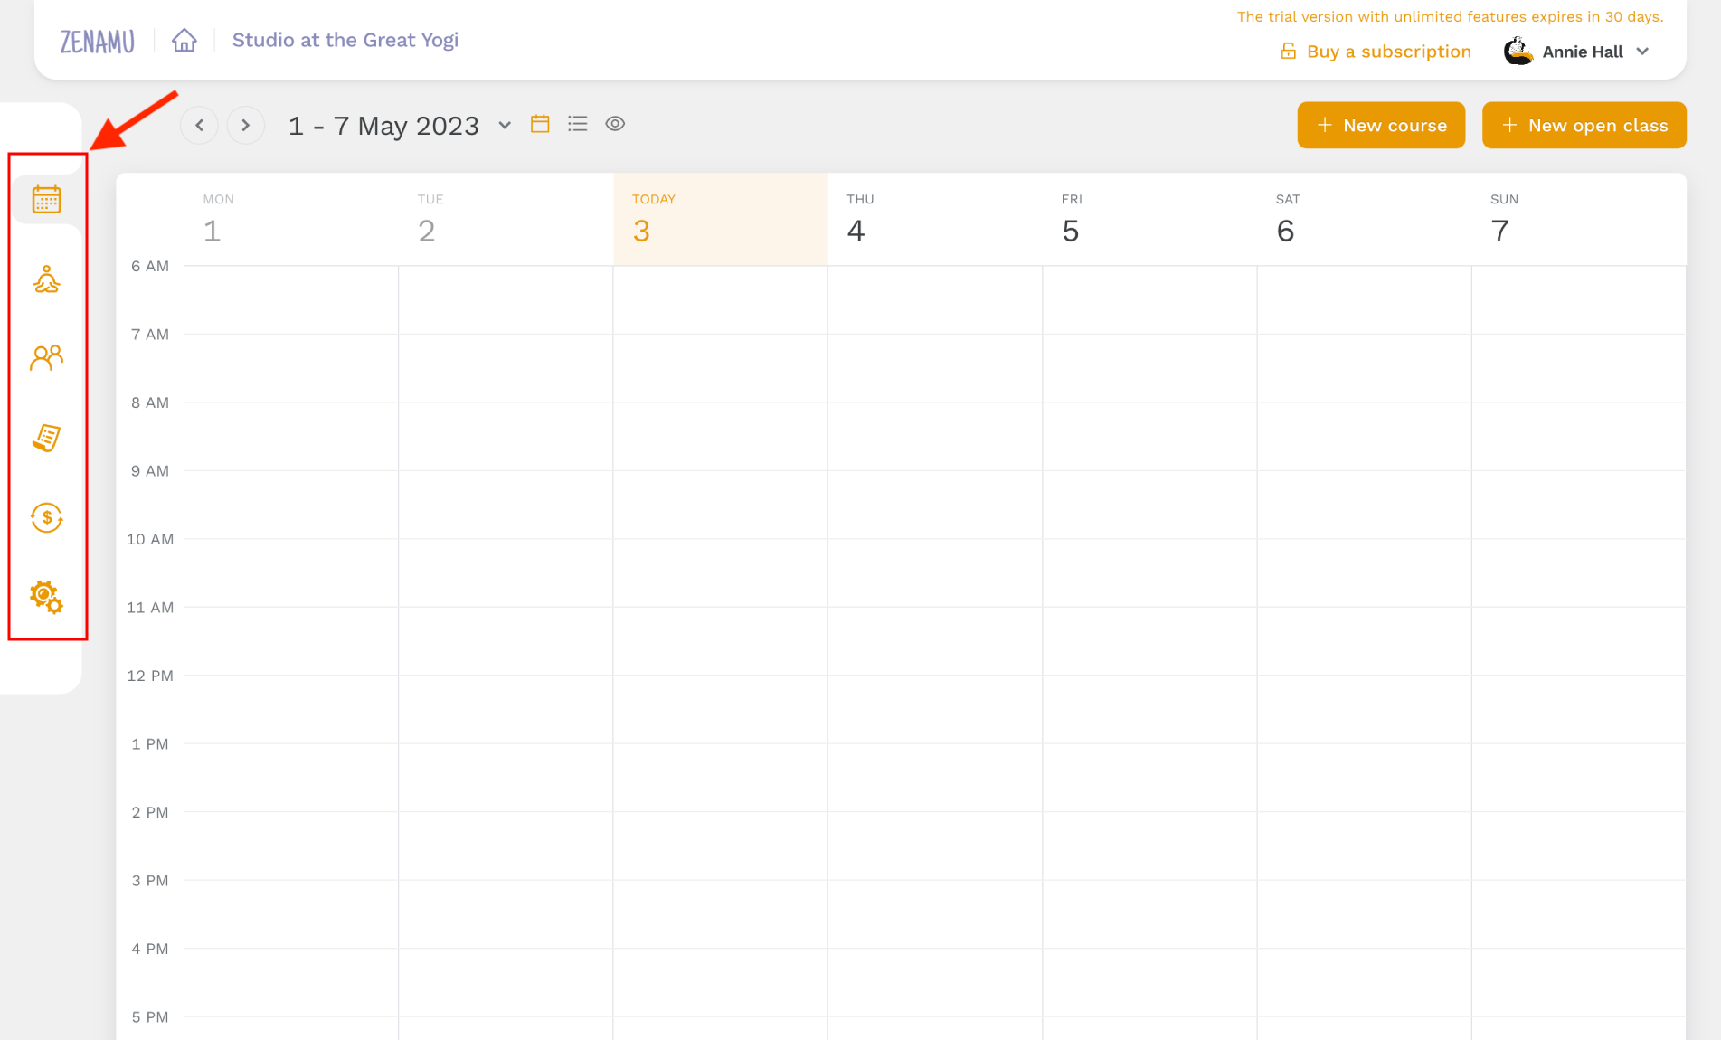This screenshot has height=1040, width=1721.
Task: Select Monday 1 column header
Action: click(x=291, y=220)
